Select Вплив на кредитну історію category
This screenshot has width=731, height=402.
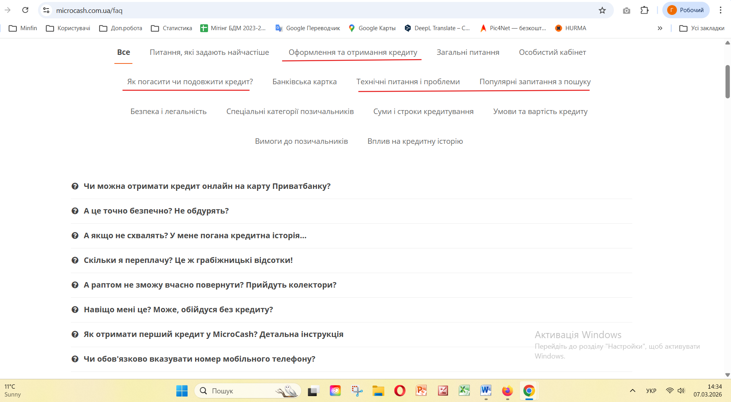pyautogui.click(x=415, y=141)
